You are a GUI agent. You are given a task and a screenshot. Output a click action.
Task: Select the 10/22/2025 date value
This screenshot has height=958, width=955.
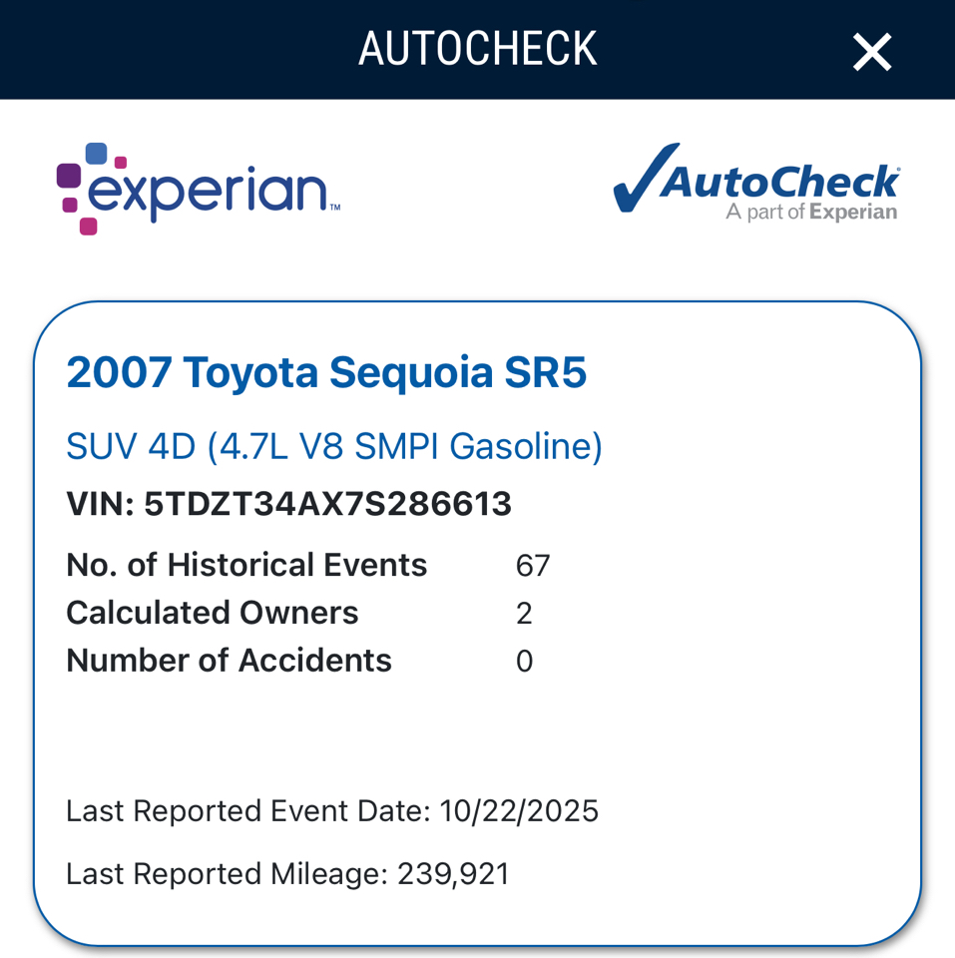click(x=518, y=811)
